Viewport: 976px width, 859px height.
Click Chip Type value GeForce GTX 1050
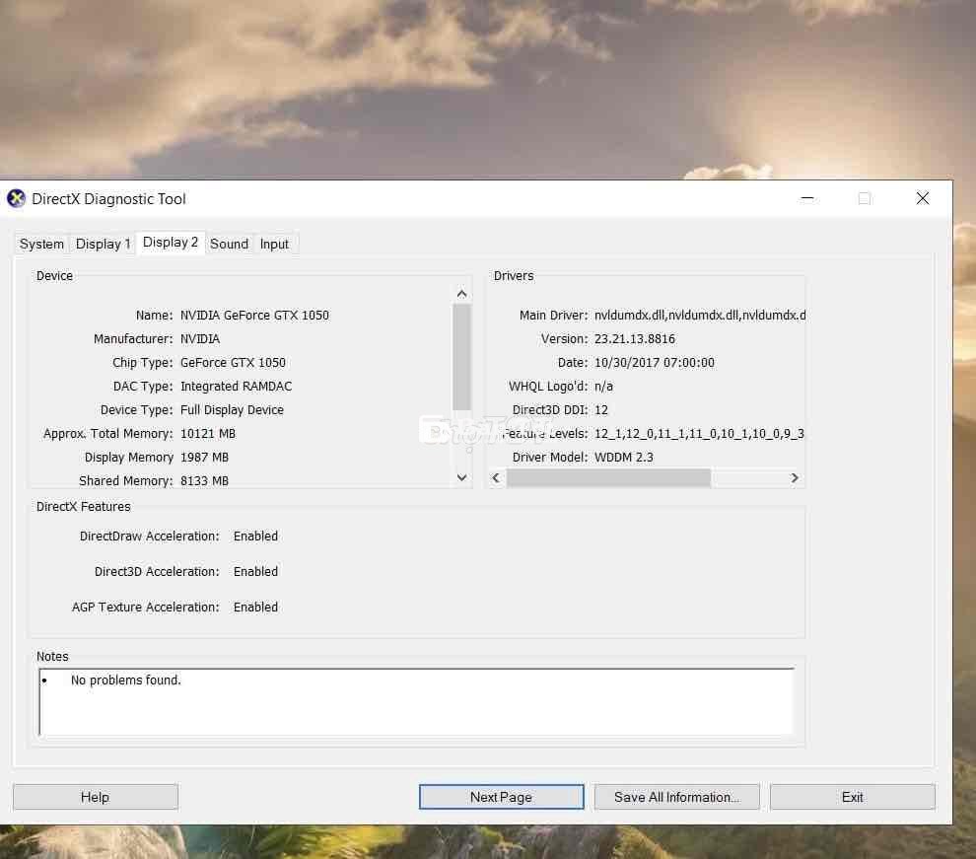(233, 363)
